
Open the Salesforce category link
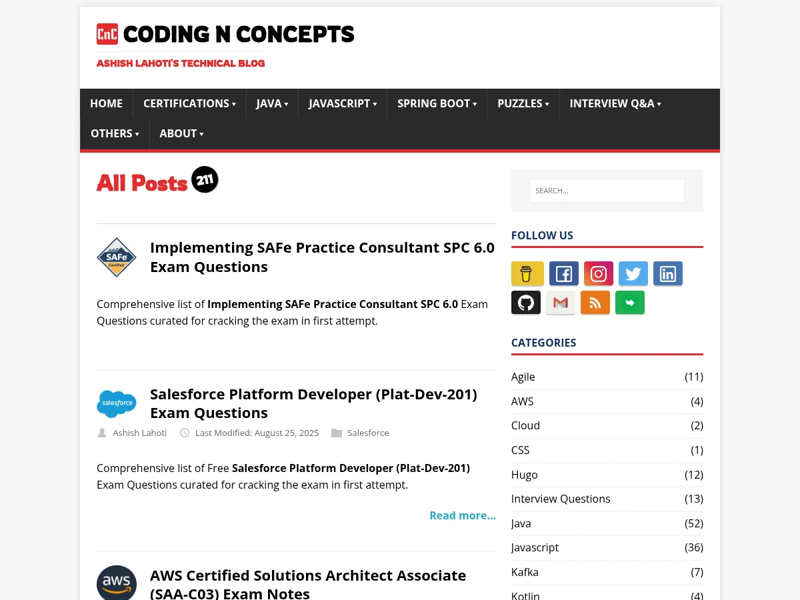(x=368, y=433)
